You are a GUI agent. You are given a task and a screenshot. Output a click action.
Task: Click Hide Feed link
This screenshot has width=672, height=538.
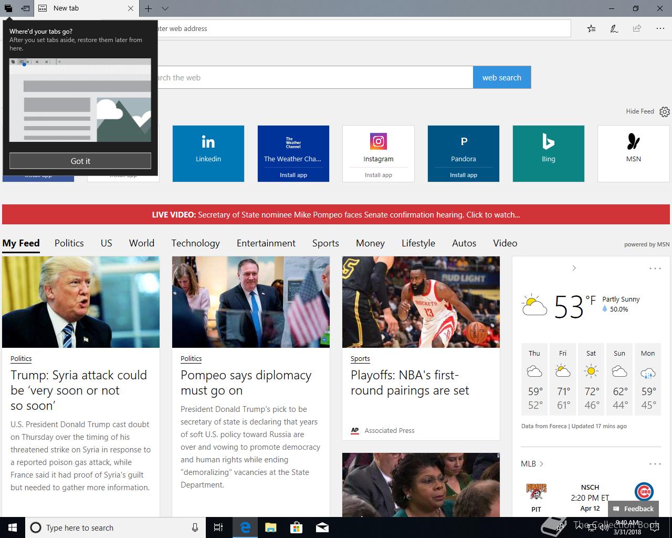(x=639, y=111)
